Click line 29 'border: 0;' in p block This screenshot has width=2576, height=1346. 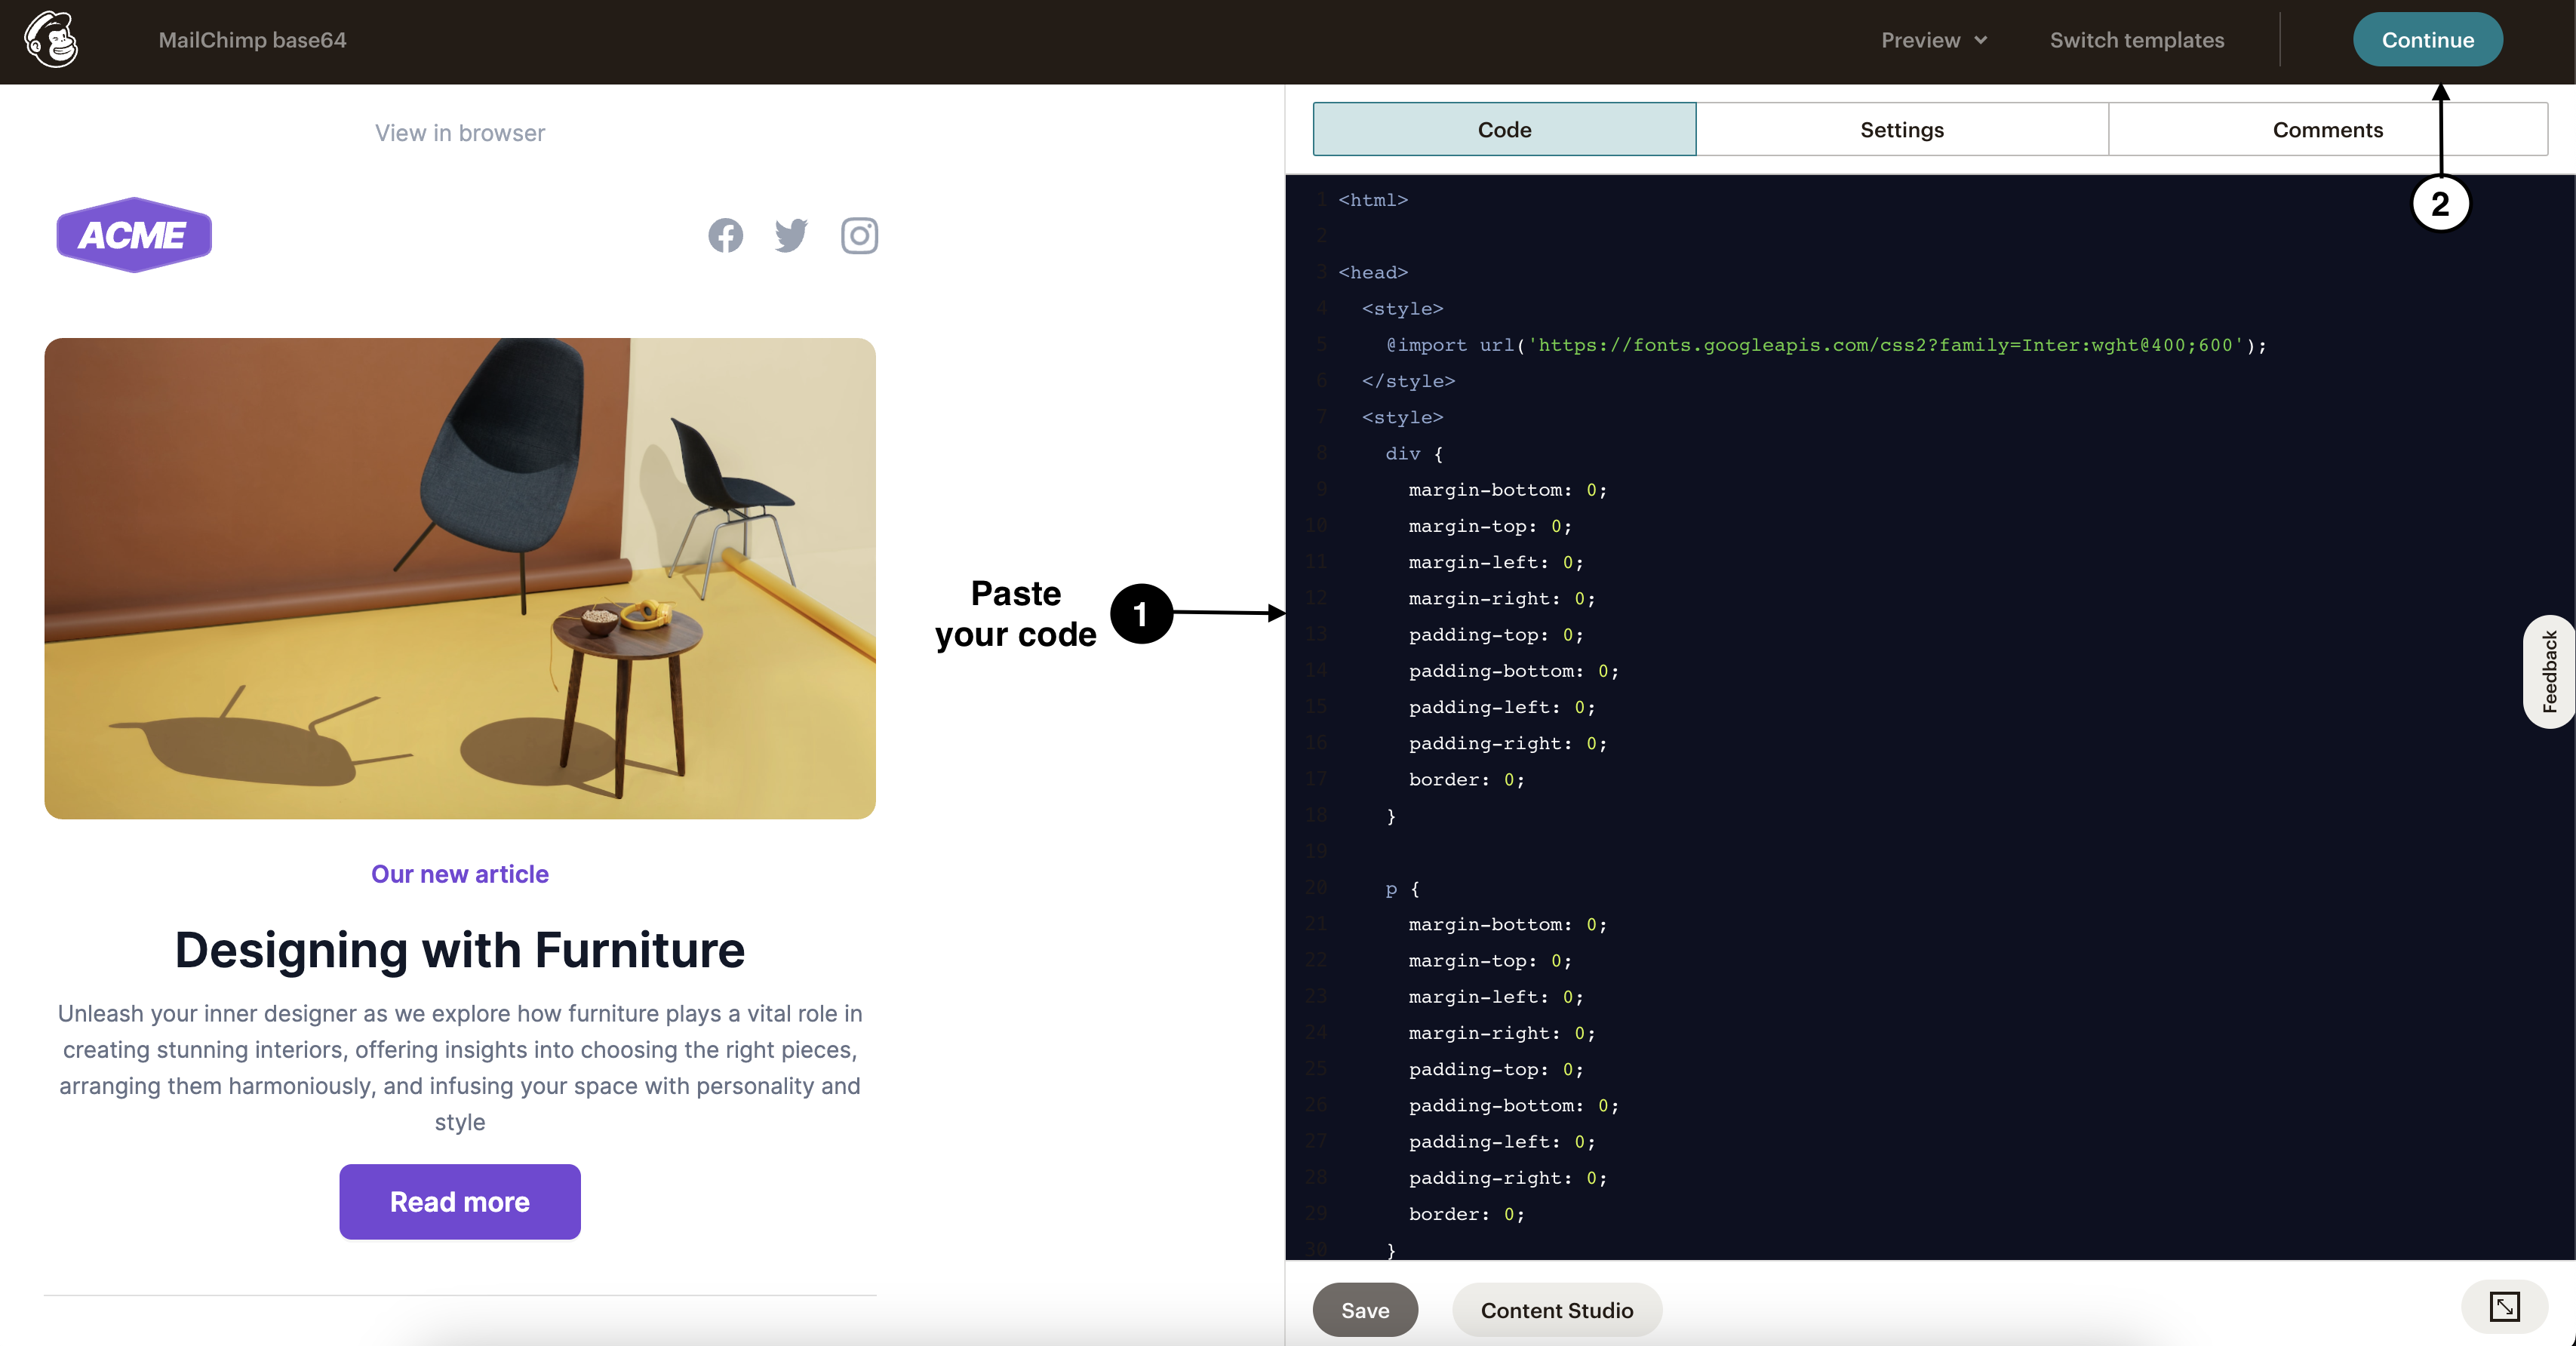point(1466,1214)
